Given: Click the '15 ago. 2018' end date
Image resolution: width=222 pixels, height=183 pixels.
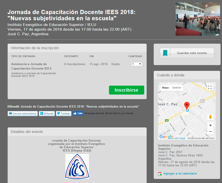Looking at the screenshot, I should point(98,64).
